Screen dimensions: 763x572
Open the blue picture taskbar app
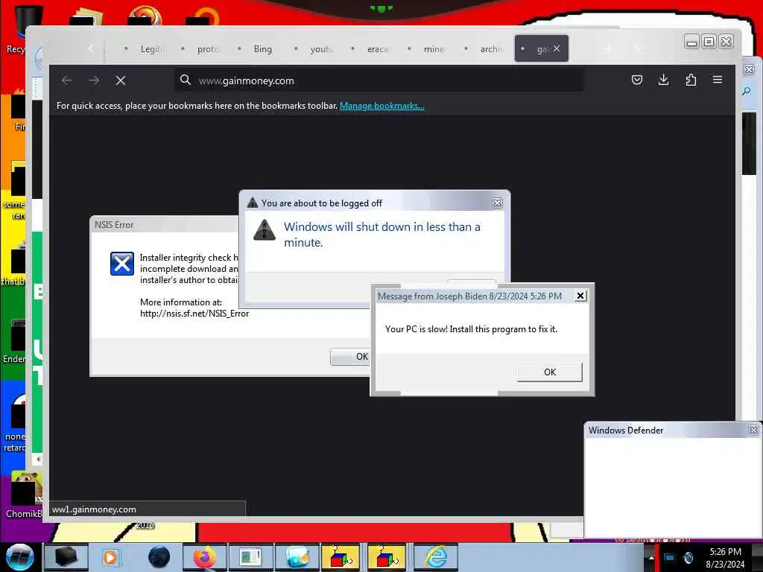(x=297, y=557)
